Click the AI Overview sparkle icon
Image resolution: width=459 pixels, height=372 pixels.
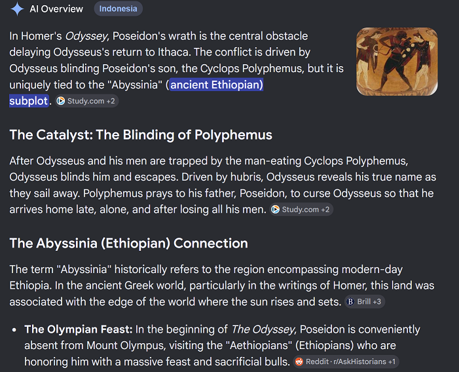pos(17,9)
